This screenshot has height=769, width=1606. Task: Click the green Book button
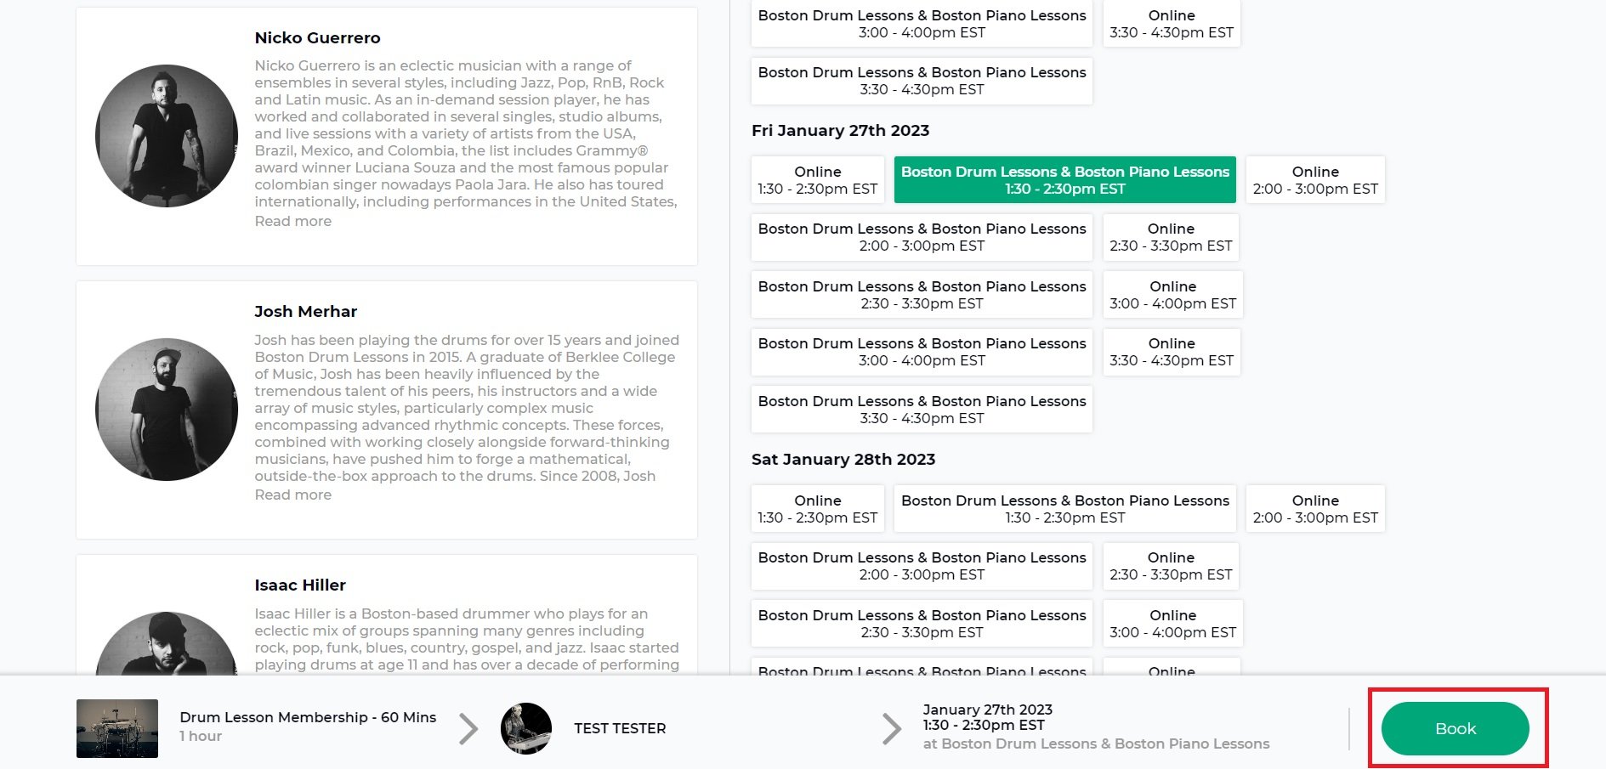pyautogui.click(x=1455, y=728)
